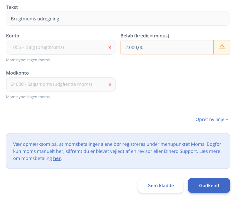Clear the selected Konto account
This screenshot has width=238, height=200.
[x=110, y=47]
